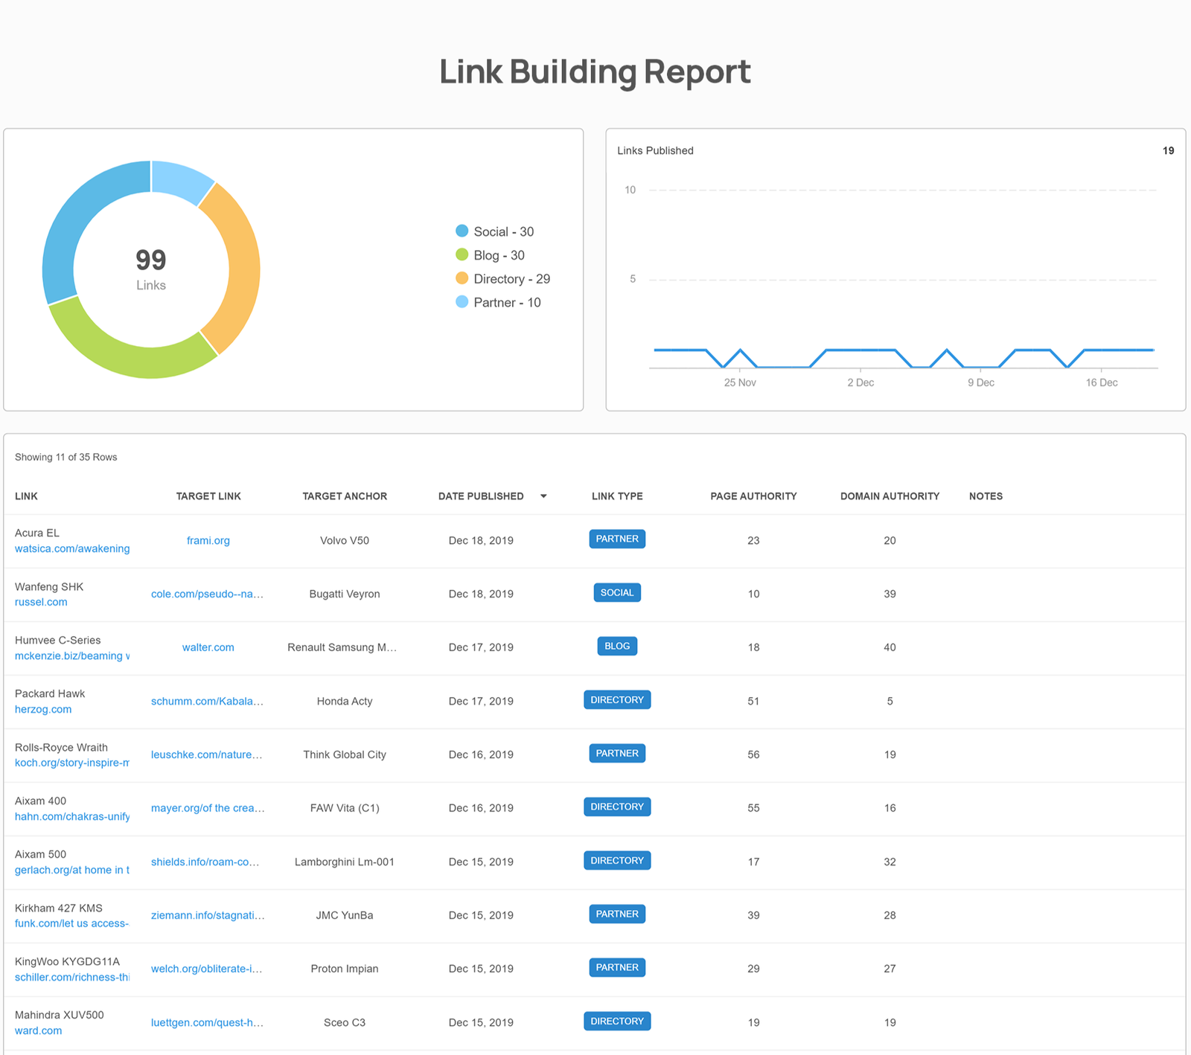
Task: Click the 2 Dec axis label
Action: point(860,382)
